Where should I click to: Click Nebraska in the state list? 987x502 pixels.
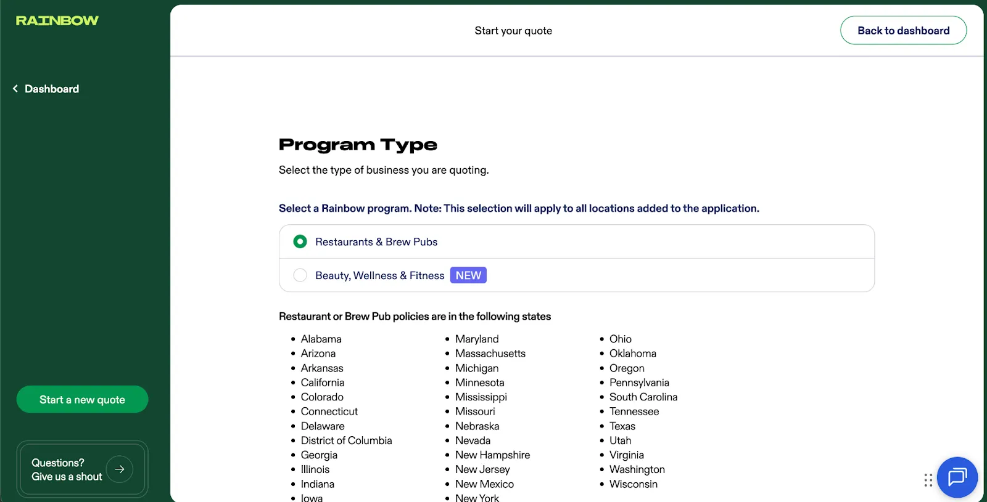[477, 426]
